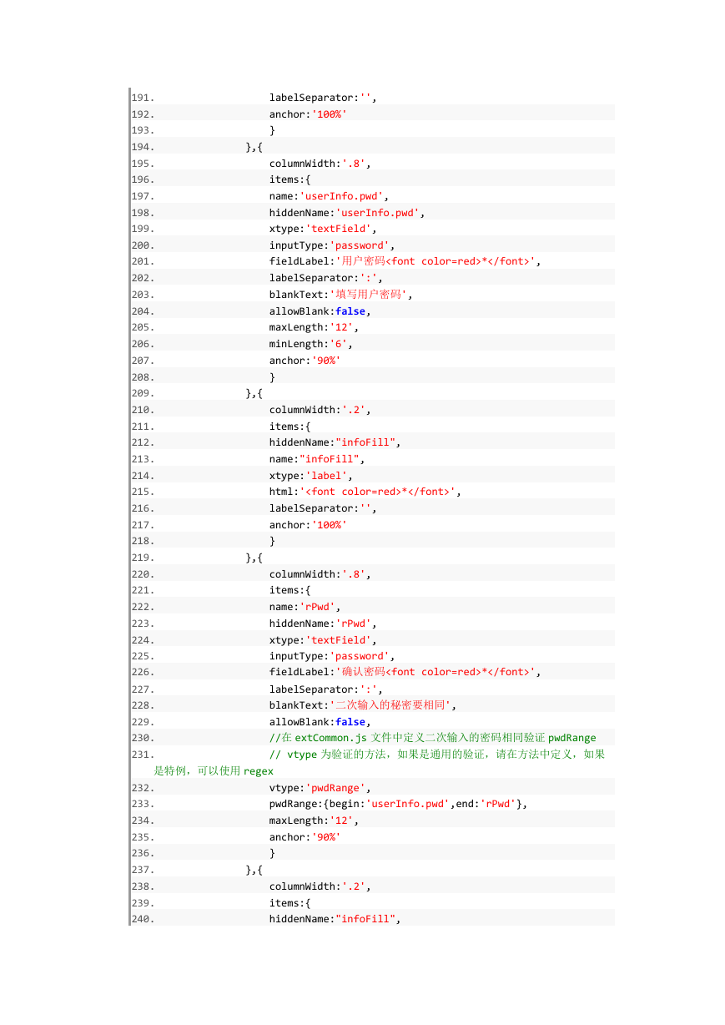Click the vtype:'pwdRange' line

pos(320,788)
